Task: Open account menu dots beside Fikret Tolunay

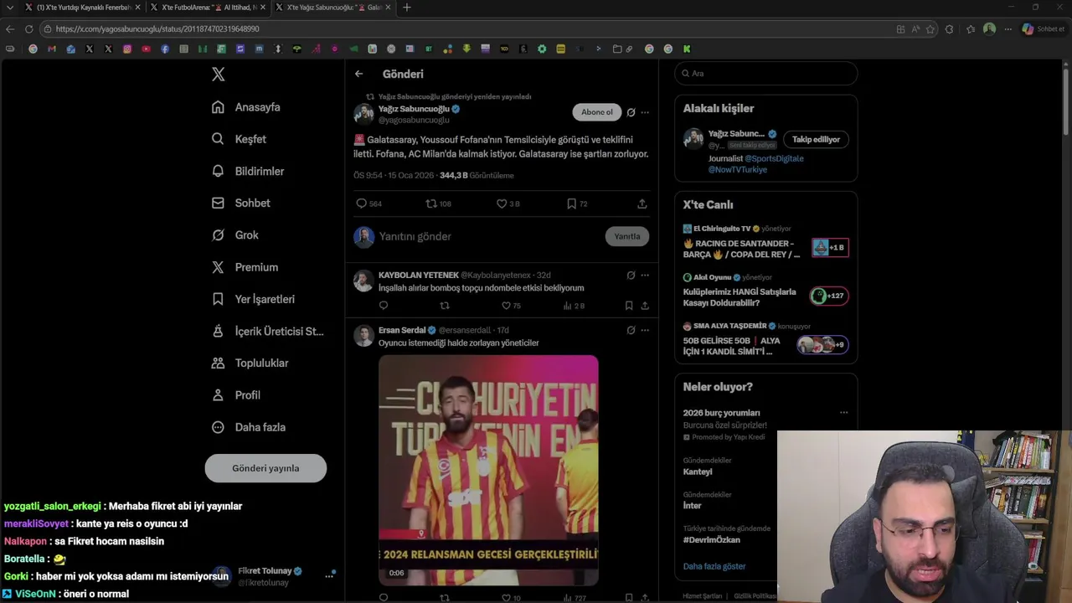Action: coord(329,576)
